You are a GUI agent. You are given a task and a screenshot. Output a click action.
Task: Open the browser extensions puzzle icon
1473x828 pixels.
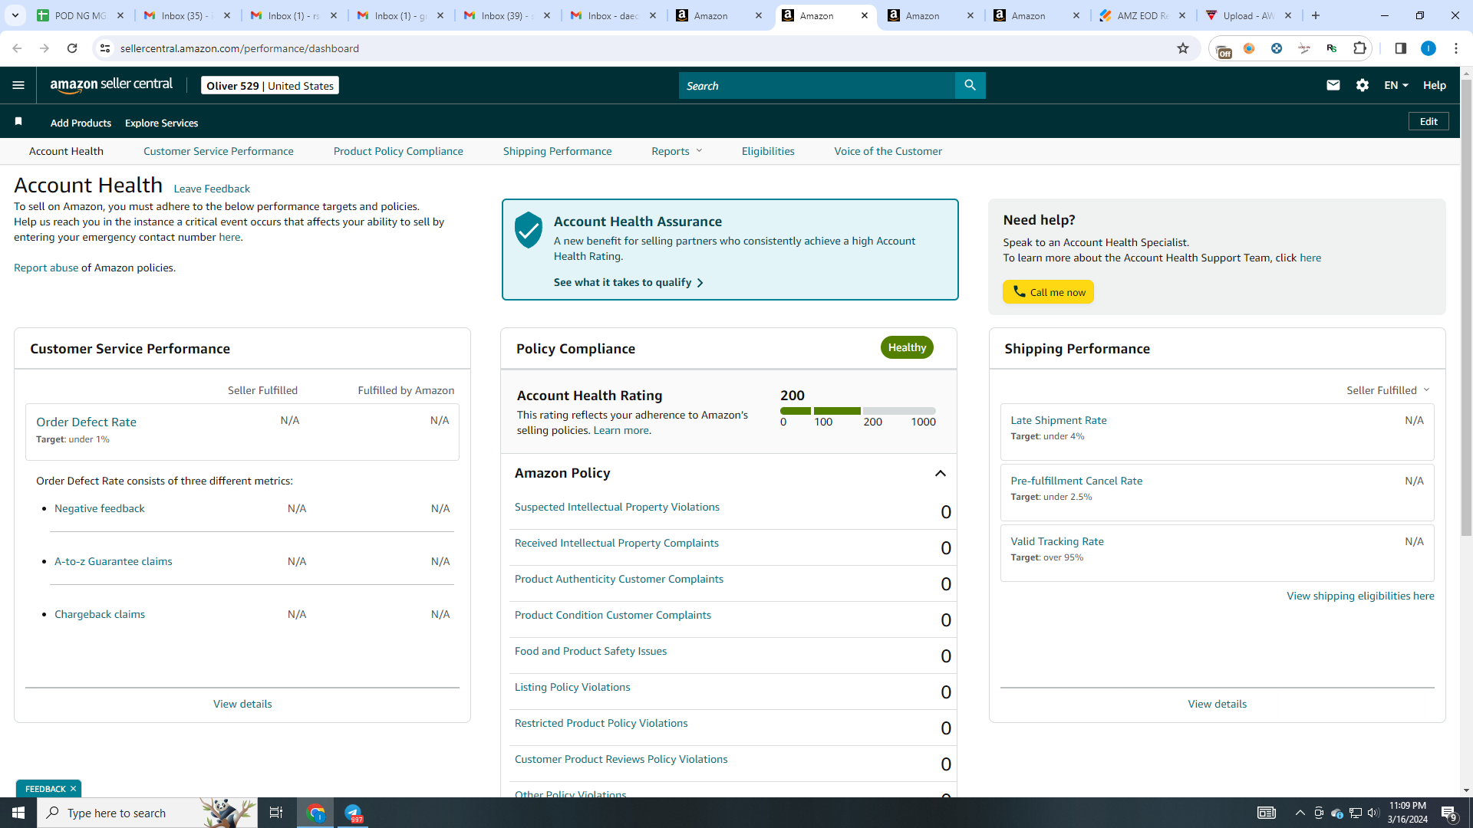click(1359, 48)
